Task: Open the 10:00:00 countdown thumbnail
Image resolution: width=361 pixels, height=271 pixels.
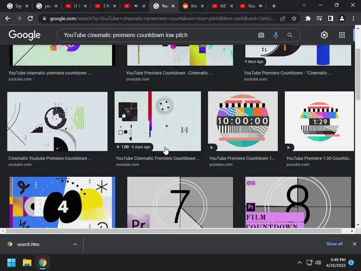Action: tap(243, 121)
